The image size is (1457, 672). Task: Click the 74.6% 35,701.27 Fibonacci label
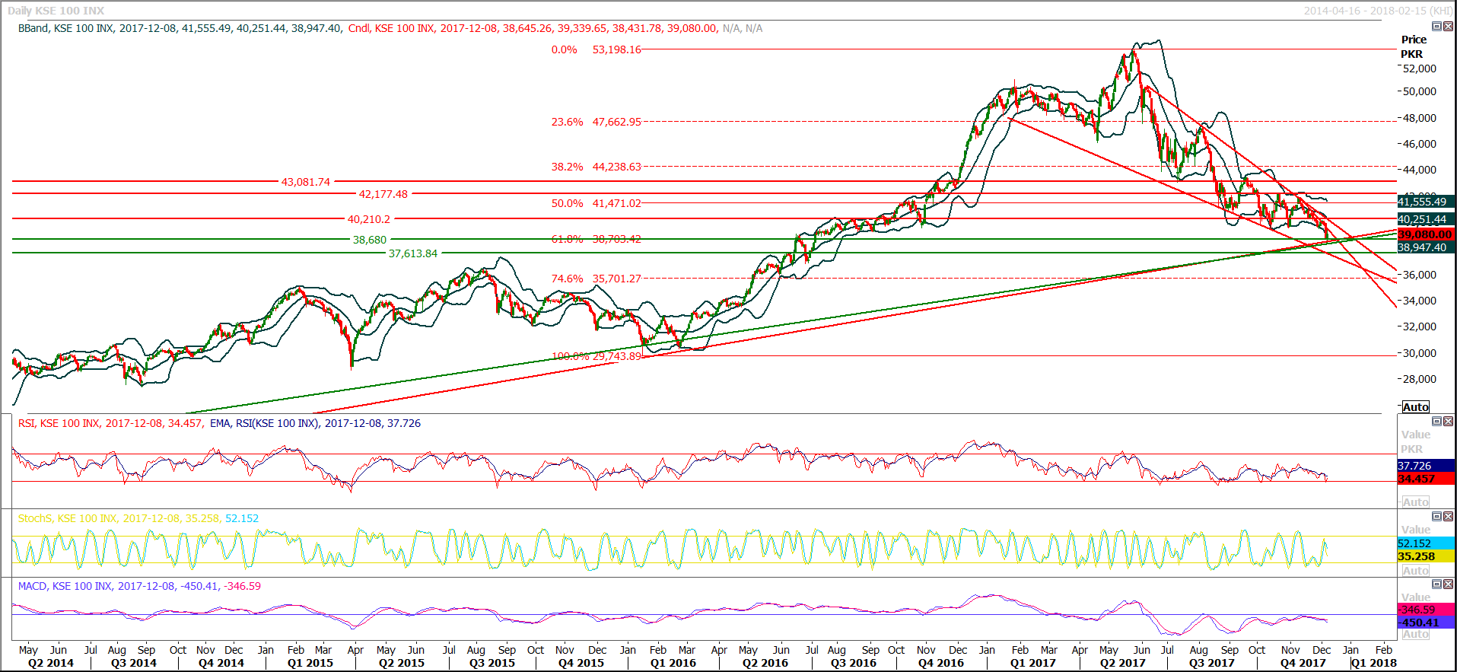click(596, 279)
